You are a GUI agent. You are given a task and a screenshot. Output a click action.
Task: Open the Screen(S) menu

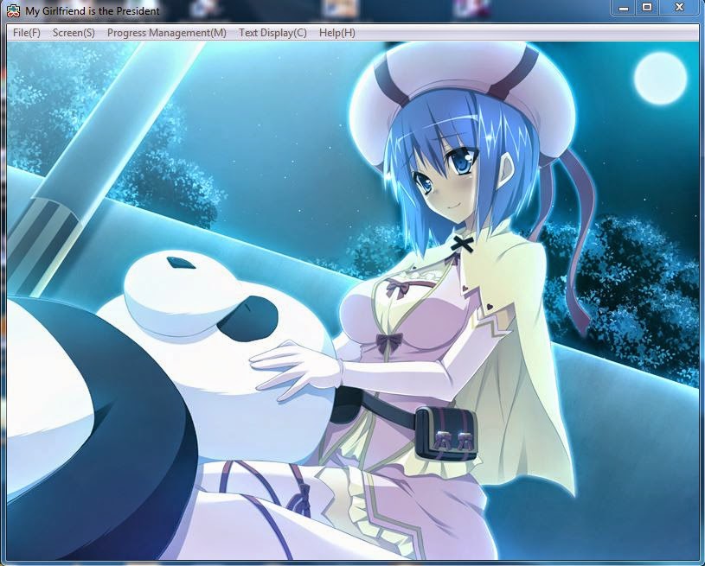point(74,33)
